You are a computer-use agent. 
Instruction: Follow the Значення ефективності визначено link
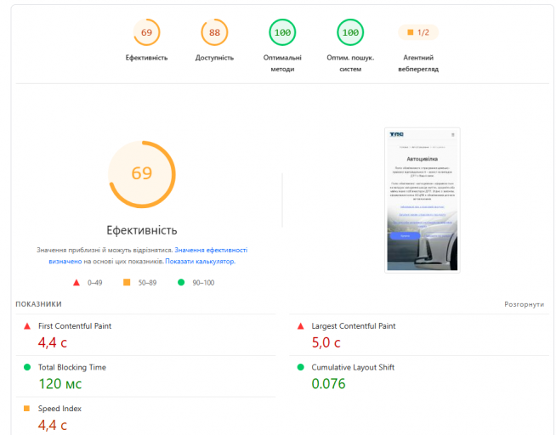pos(211,250)
